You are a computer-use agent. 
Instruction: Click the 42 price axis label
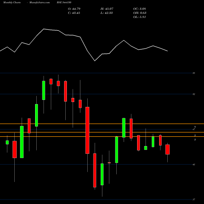194,164
